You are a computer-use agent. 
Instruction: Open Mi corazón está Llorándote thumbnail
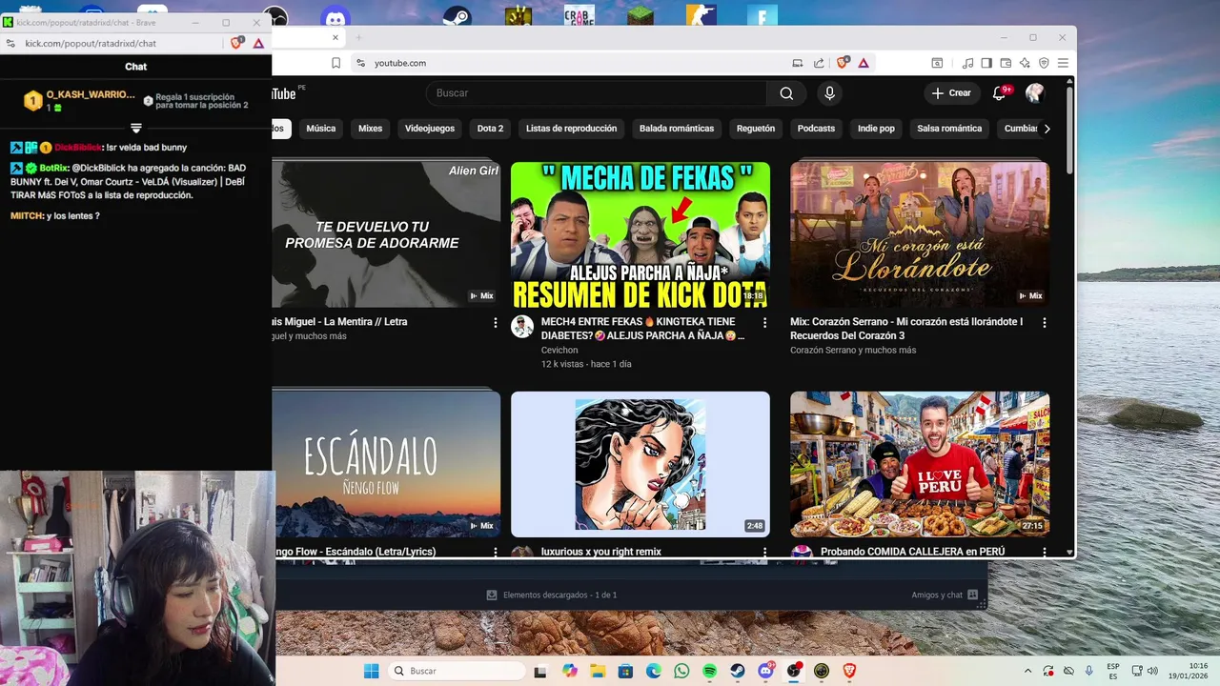[x=920, y=234]
